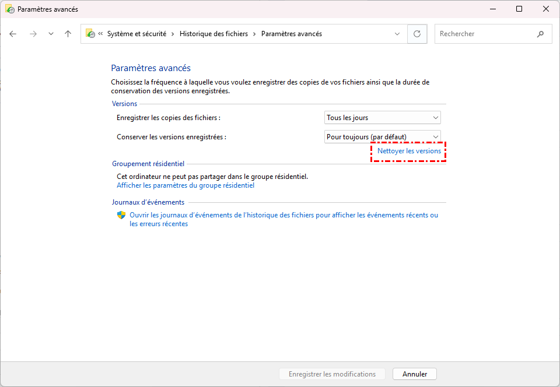Refresh the page with the refresh button
This screenshot has height=387, width=560.
tap(416, 34)
